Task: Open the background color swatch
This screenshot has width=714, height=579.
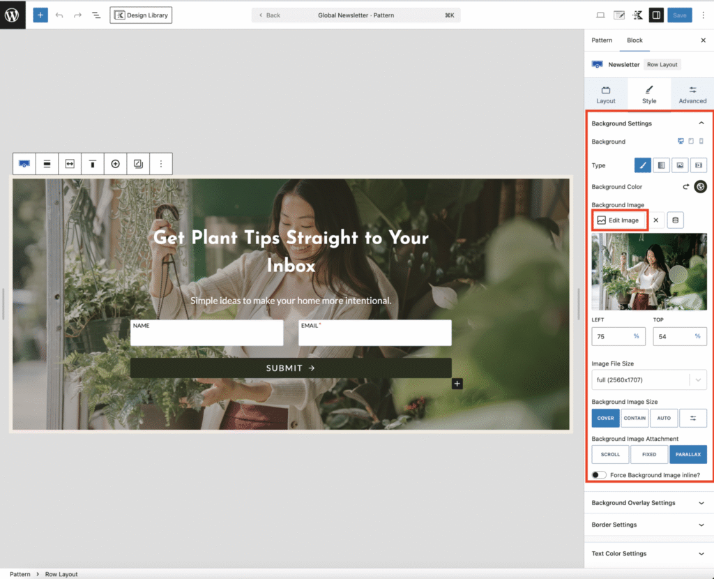Action: click(x=700, y=187)
